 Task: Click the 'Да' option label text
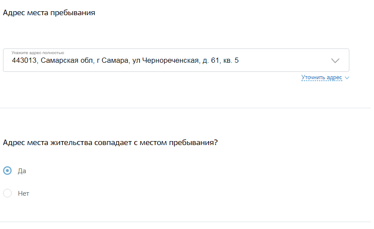[22, 171]
